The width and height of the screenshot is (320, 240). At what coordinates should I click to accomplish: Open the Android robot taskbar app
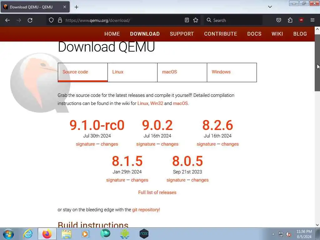[x=125, y=234]
